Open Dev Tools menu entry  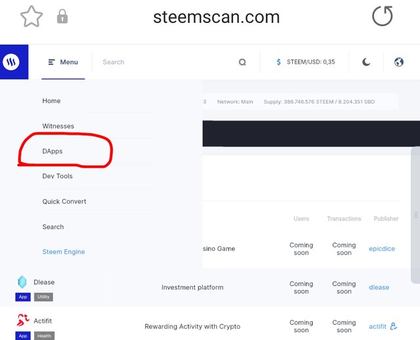pos(58,176)
